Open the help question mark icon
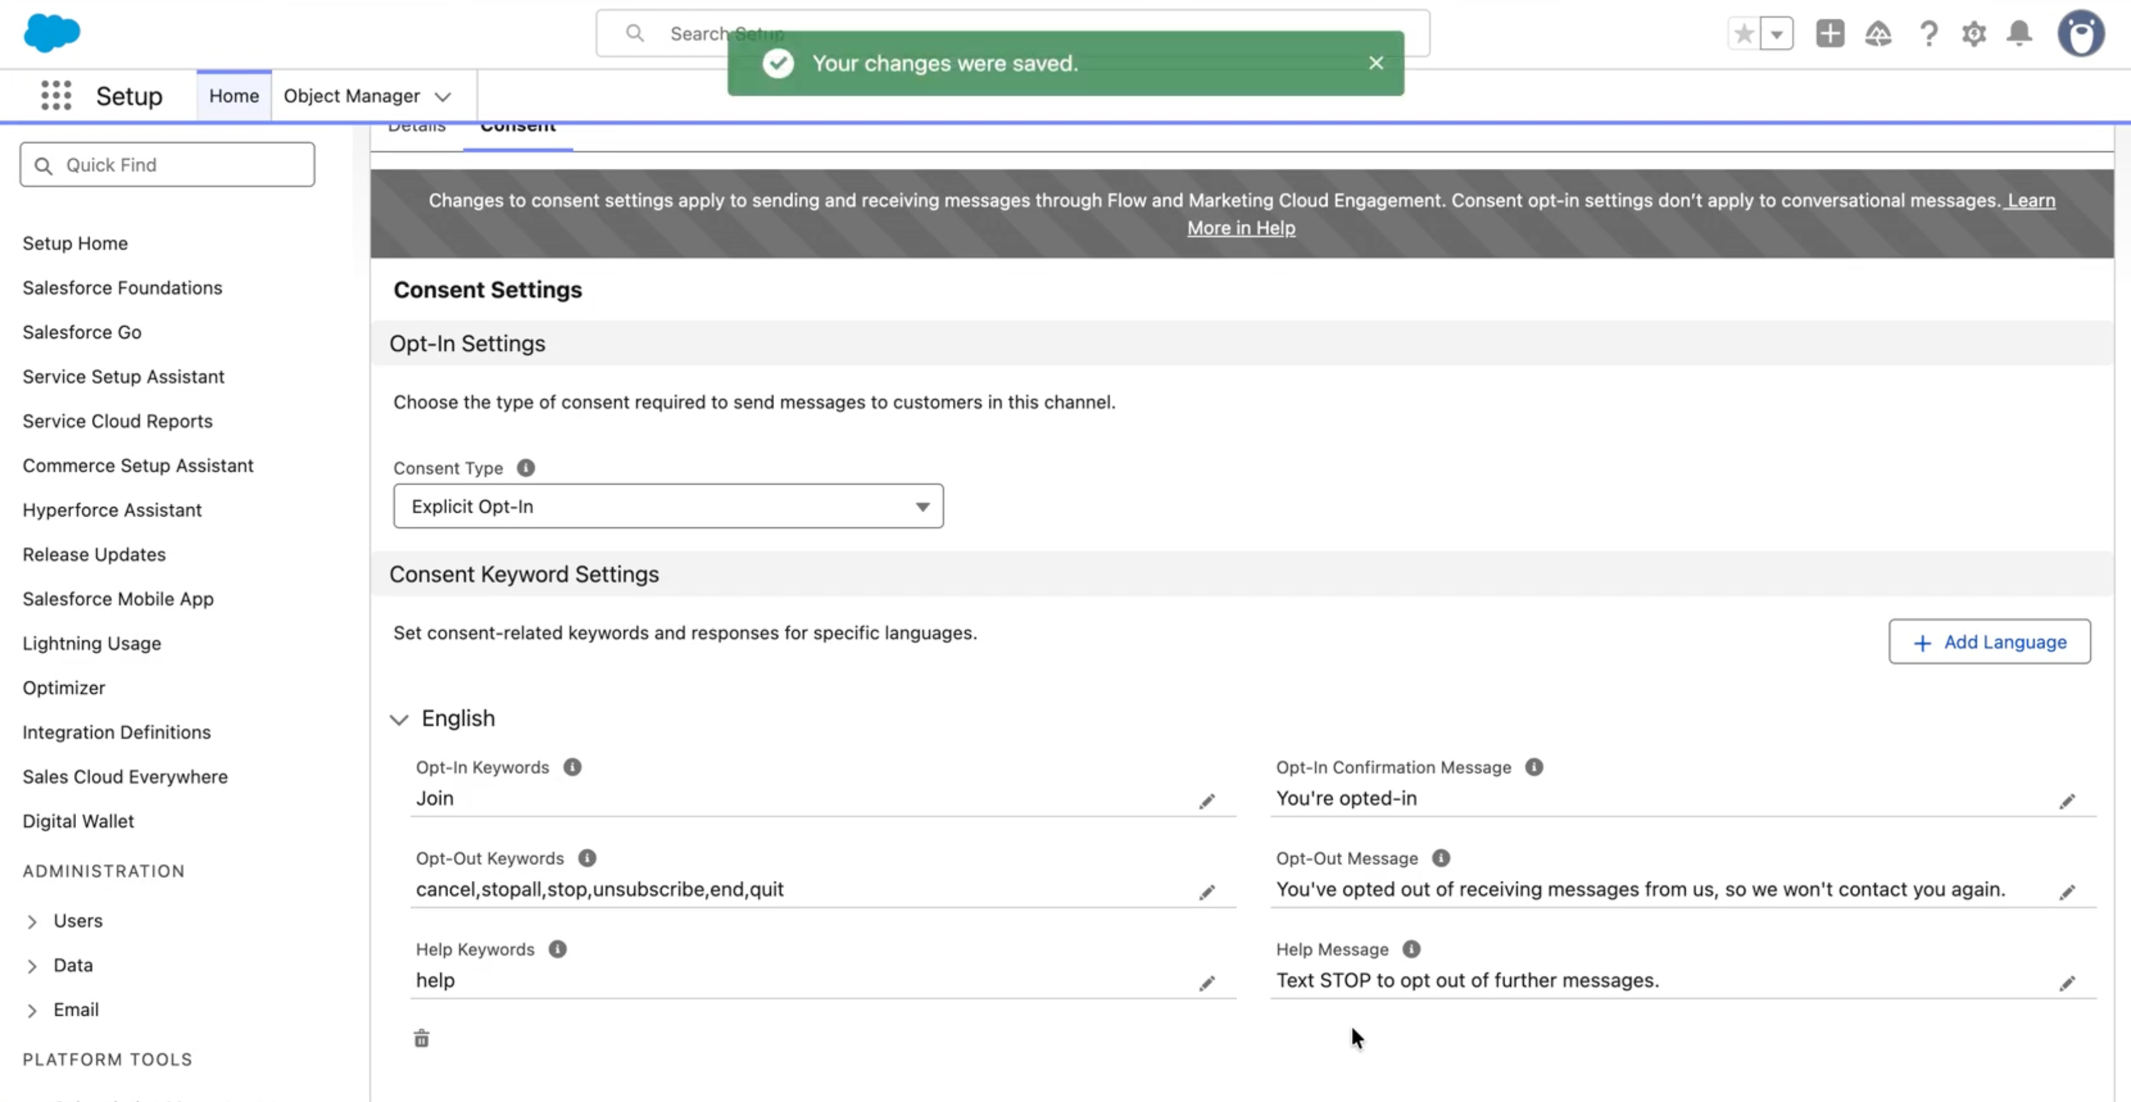This screenshot has height=1102, width=2131. [1928, 34]
